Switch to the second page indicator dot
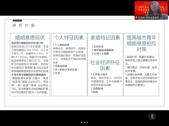Viewport: 169px width, 126px height. tap(84, 122)
